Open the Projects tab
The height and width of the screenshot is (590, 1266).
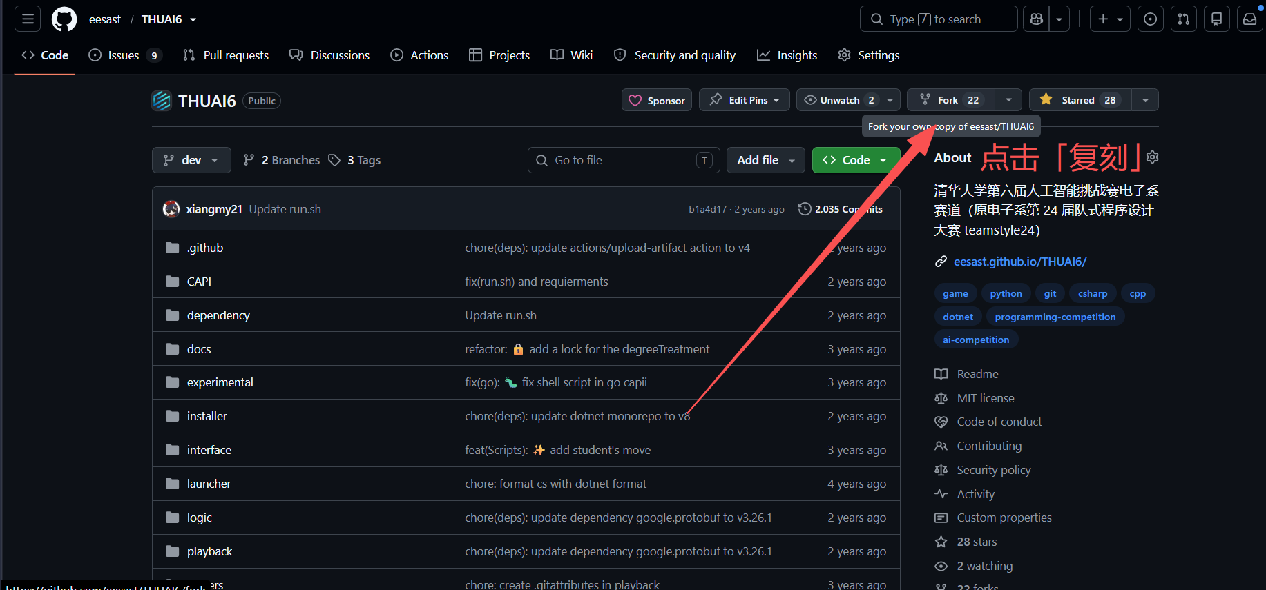pos(499,55)
